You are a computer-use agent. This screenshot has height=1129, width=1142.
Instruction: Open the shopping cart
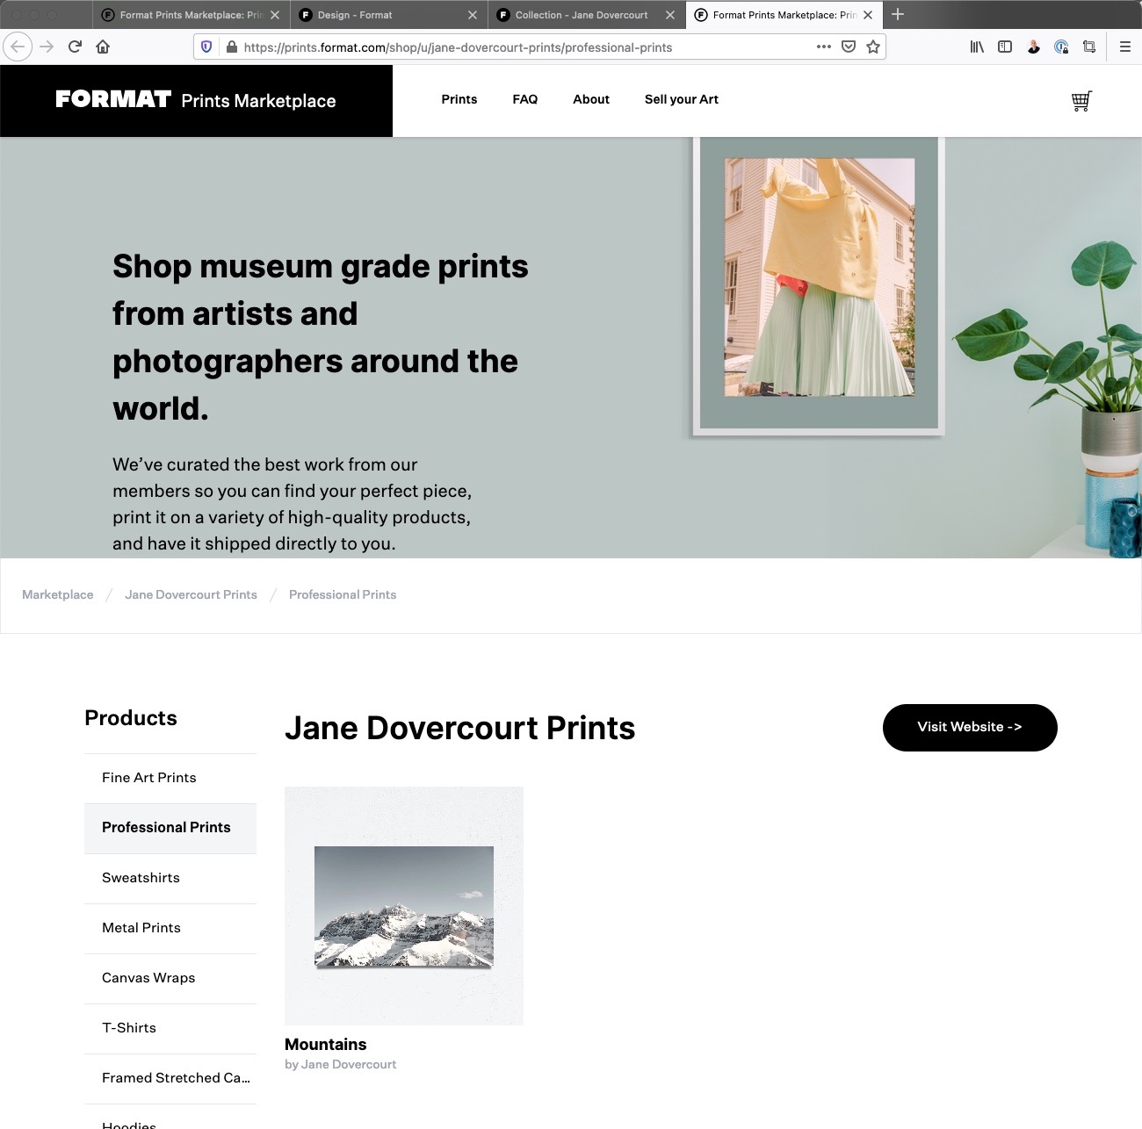coord(1081,101)
